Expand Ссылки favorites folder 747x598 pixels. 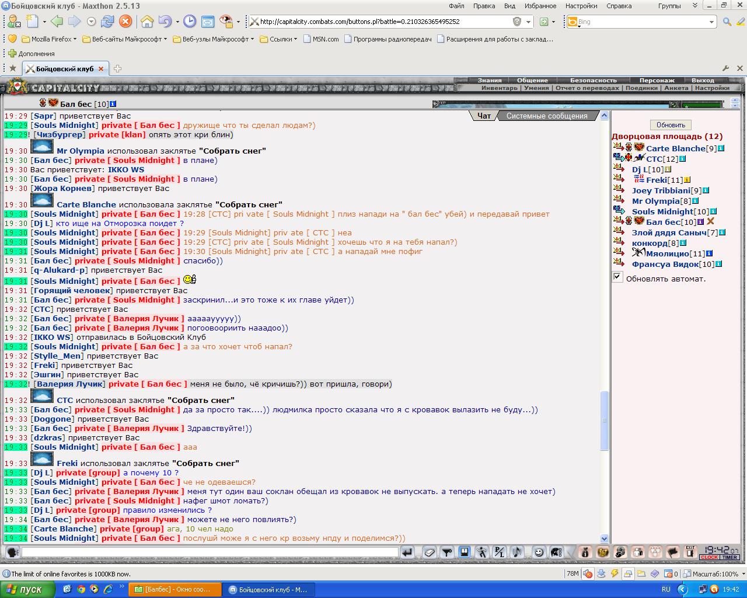point(278,39)
